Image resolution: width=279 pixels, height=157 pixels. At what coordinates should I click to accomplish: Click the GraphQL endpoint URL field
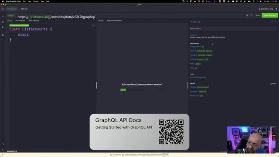[x=56, y=17]
